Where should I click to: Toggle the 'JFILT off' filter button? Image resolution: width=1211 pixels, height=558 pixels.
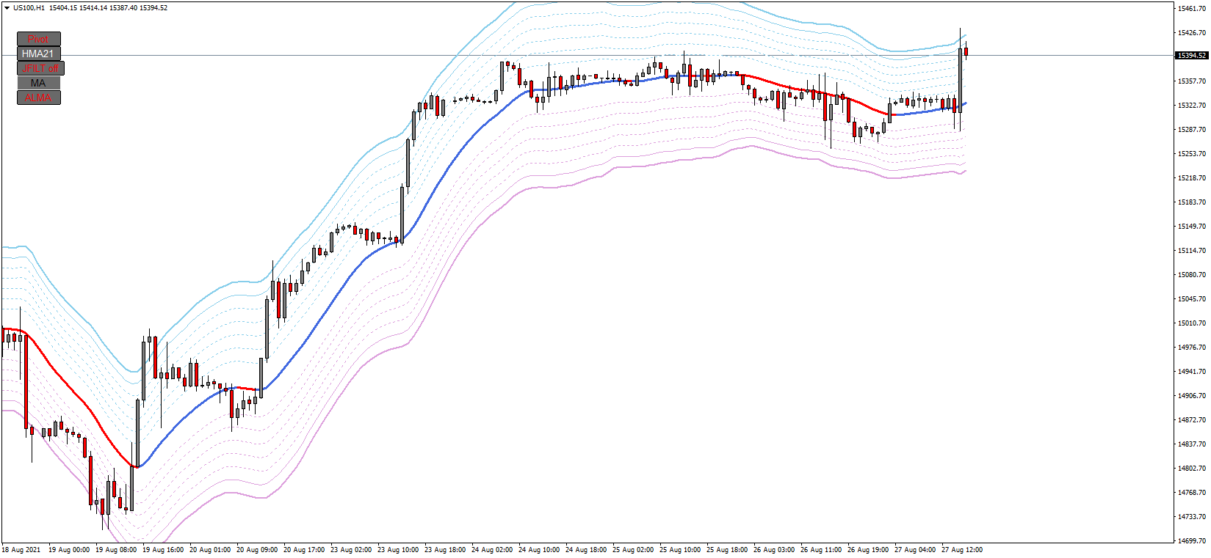pos(40,68)
